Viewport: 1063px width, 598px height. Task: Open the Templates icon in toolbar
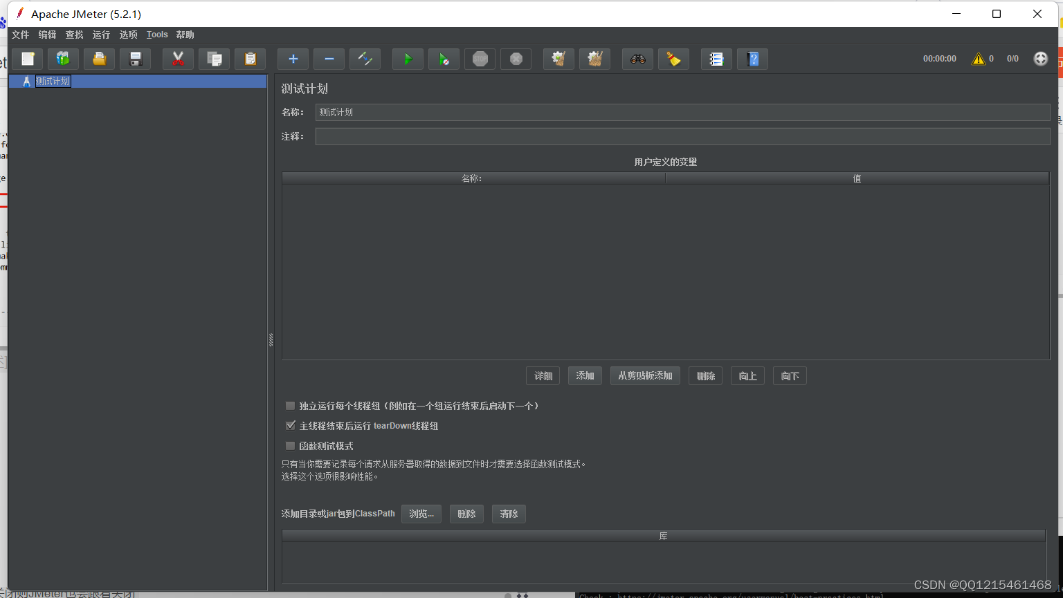coord(63,59)
